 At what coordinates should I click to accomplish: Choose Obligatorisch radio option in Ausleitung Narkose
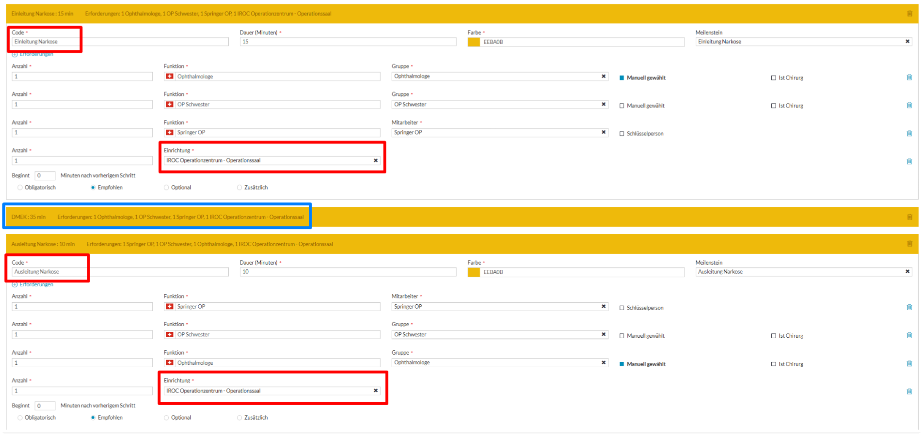(x=20, y=418)
